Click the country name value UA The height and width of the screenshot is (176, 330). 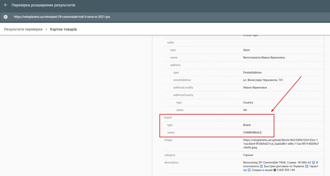pos(245,110)
